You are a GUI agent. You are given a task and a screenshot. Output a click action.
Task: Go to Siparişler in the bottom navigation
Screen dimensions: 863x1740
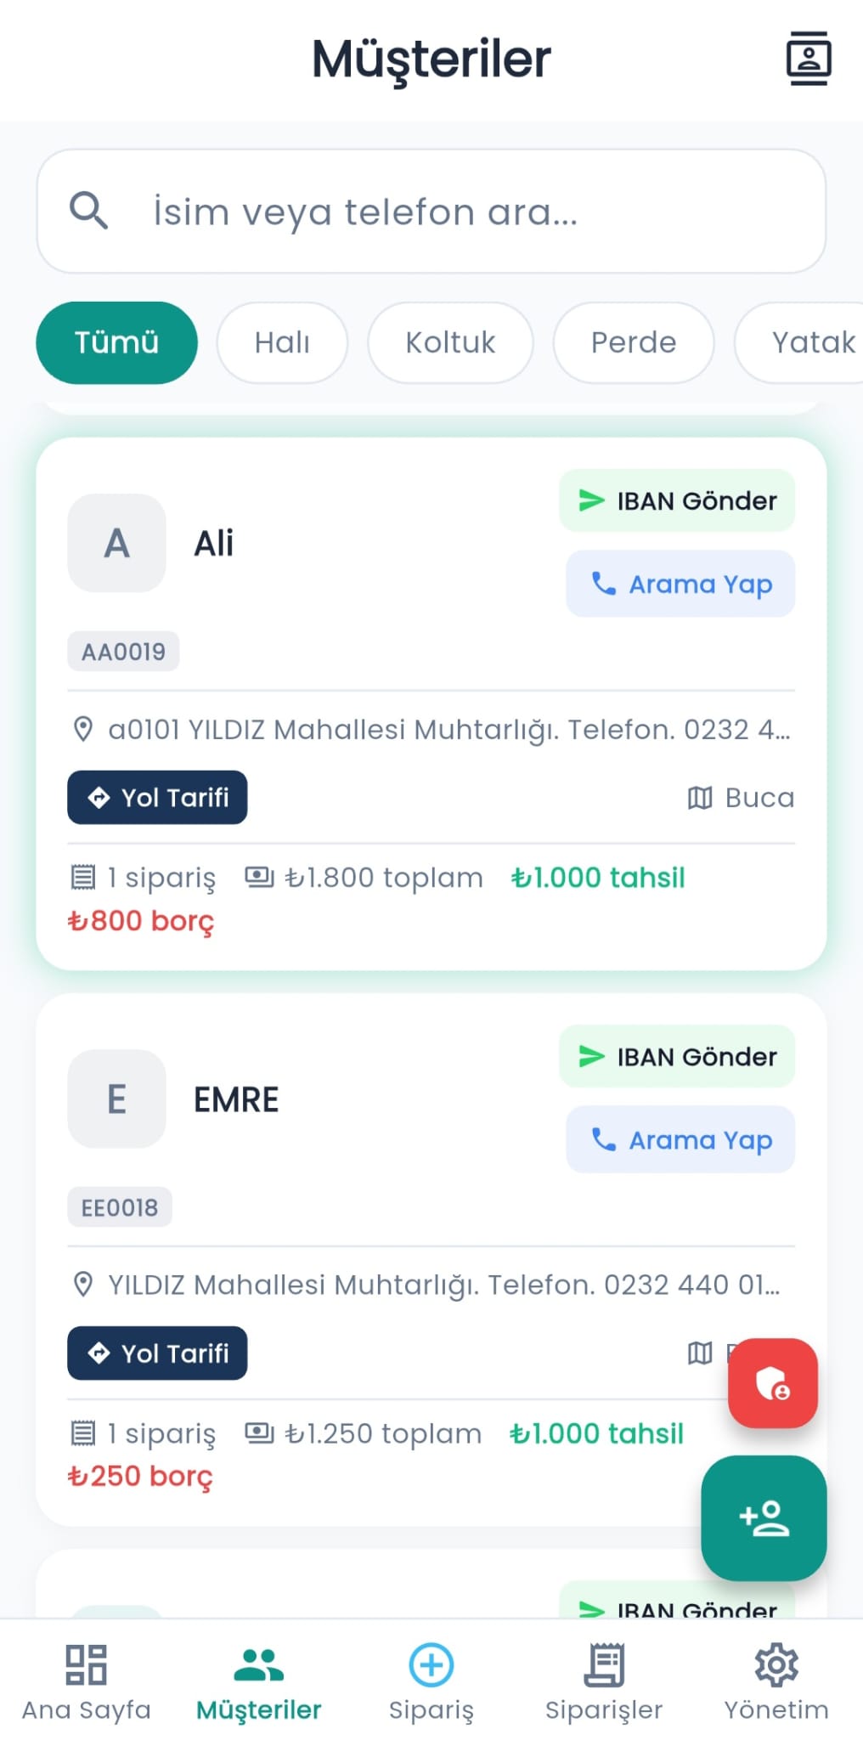click(x=604, y=1682)
